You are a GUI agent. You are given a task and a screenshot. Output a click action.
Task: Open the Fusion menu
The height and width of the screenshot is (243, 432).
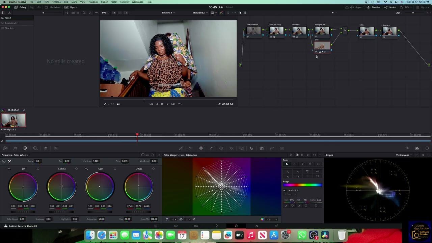point(104,2)
